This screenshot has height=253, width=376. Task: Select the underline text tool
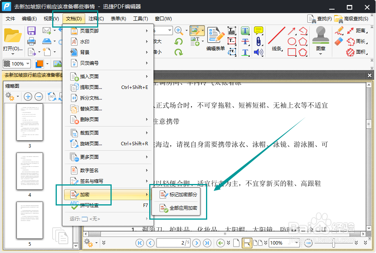tap(245, 53)
